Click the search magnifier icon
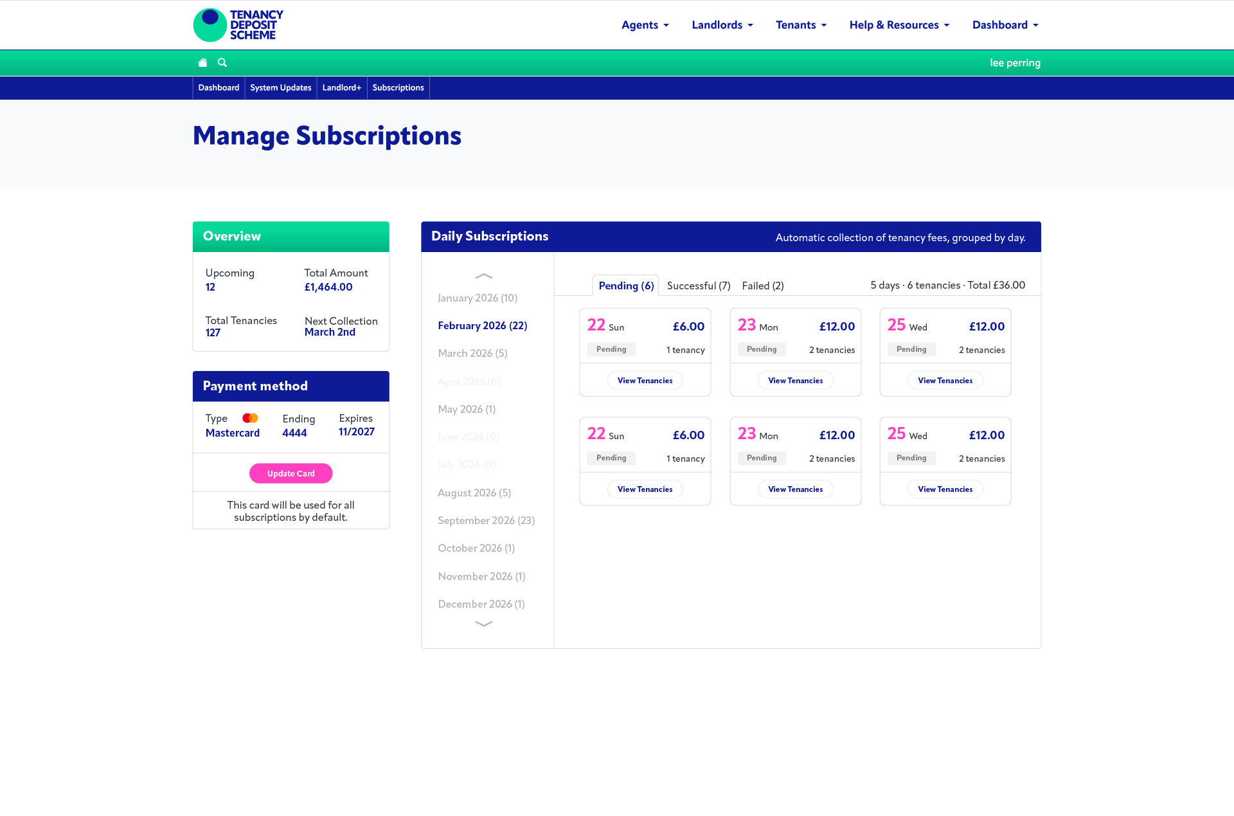Image resolution: width=1234 pixels, height=816 pixels. coord(222,63)
